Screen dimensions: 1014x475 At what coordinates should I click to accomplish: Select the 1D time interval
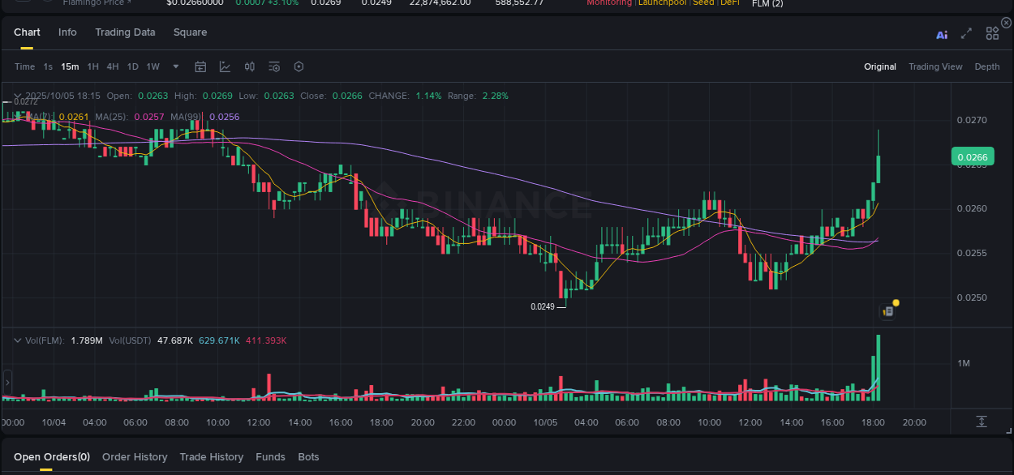[132, 66]
